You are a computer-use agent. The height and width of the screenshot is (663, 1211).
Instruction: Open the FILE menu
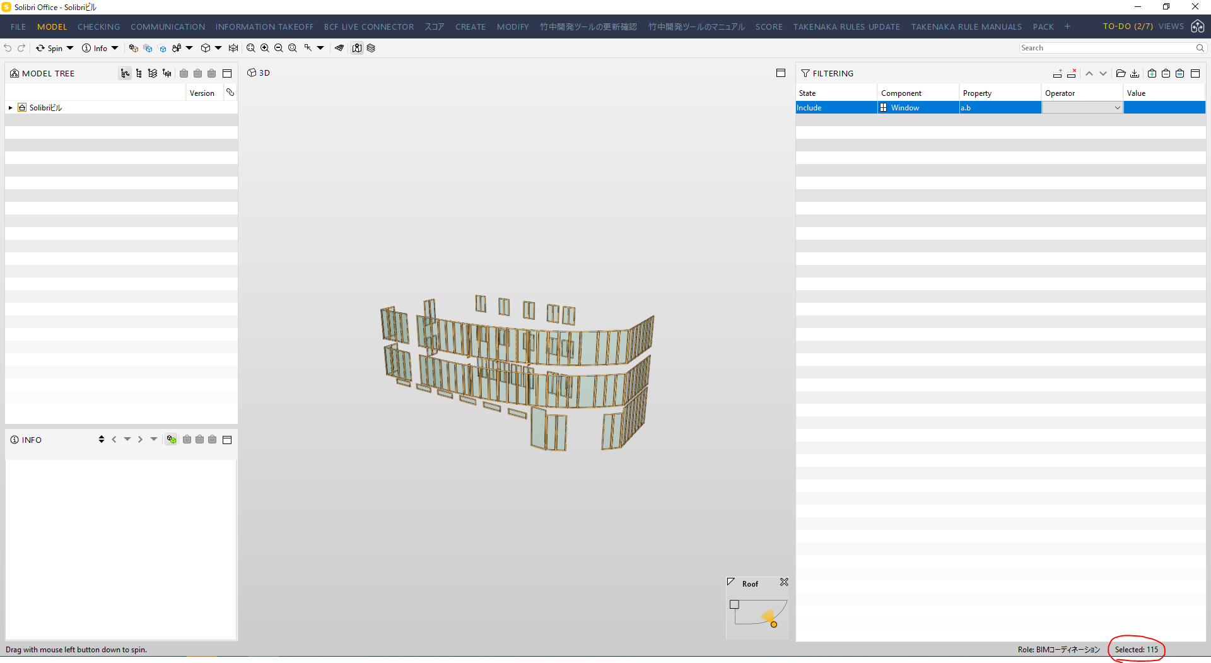(18, 26)
